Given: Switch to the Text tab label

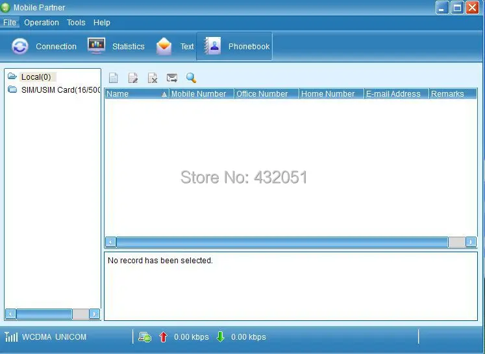Looking at the screenshot, I should 187,46.
